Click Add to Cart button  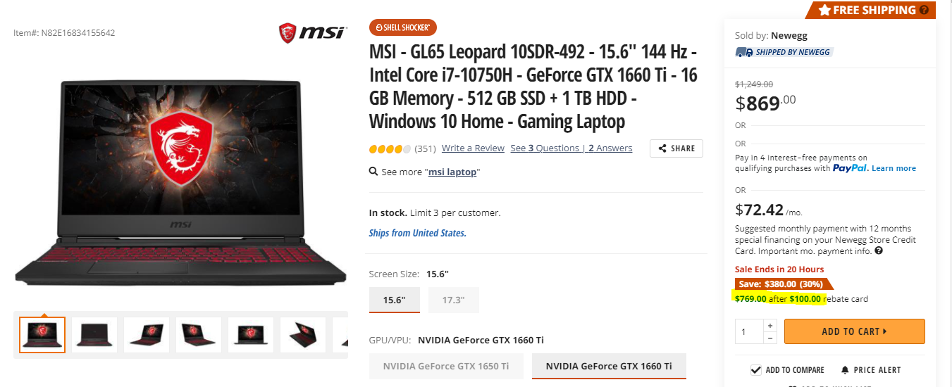coord(854,331)
